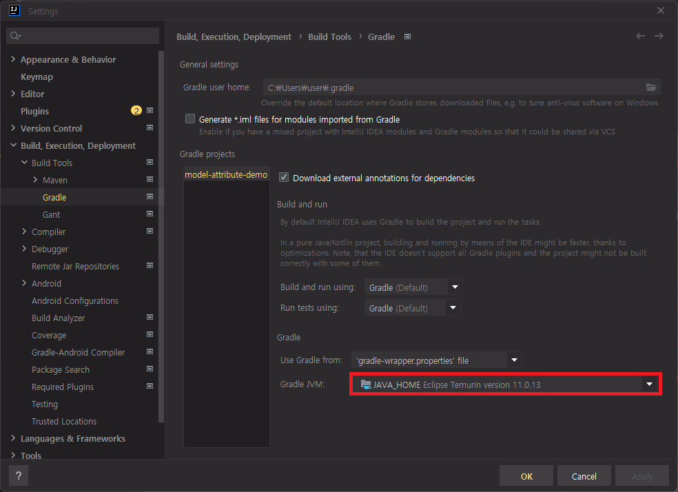Click the project-level icon beside Gradle breadcrumb
The image size is (678, 492).
[407, 37]
